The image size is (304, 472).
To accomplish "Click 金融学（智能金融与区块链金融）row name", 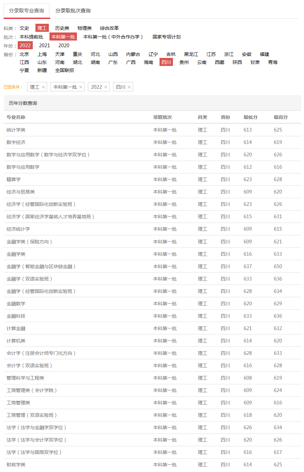I will 41,266.
